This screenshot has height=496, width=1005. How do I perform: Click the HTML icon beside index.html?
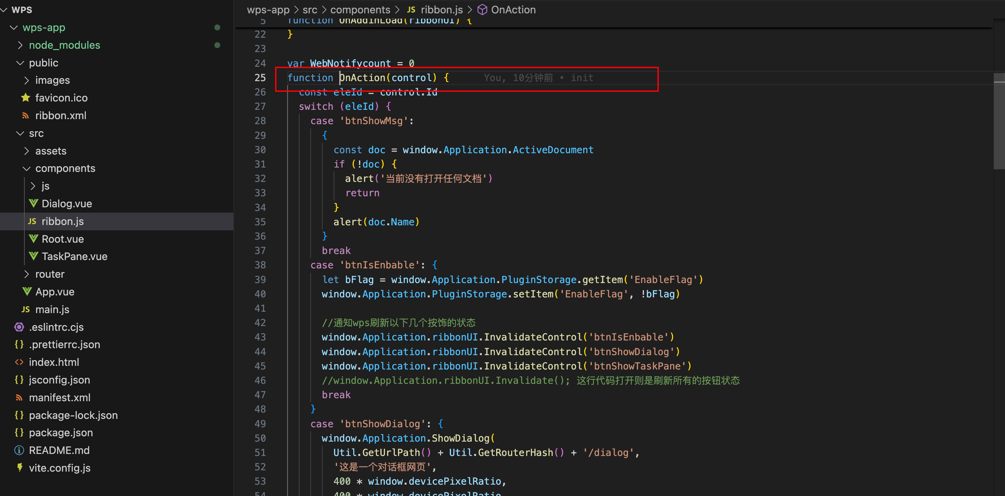(19, 362)
